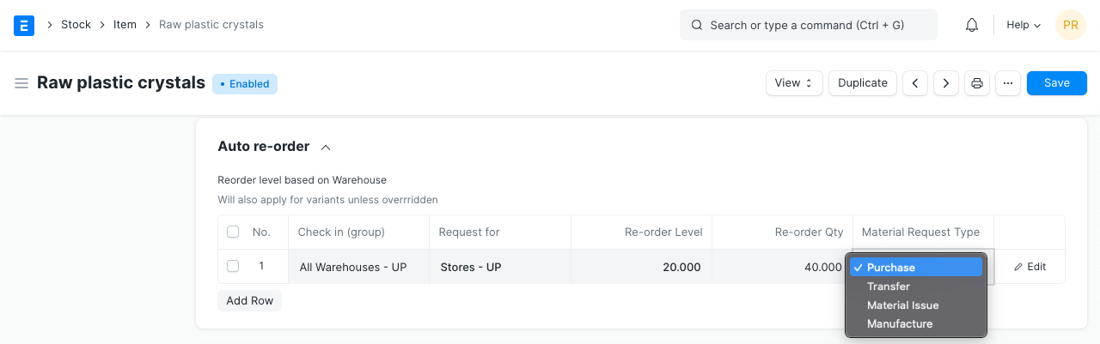This screenshot has width=1100, height=344.
Task: Select Material Issue option
Action: (902, 305)
